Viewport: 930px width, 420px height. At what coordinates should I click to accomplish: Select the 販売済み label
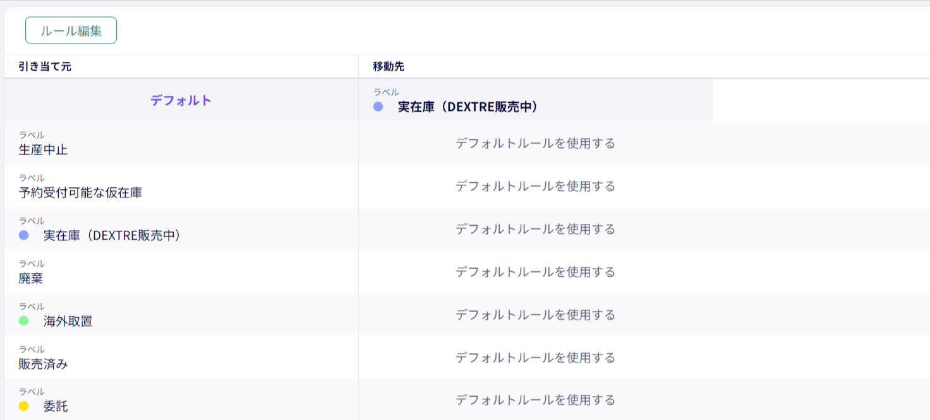point(43,365)
